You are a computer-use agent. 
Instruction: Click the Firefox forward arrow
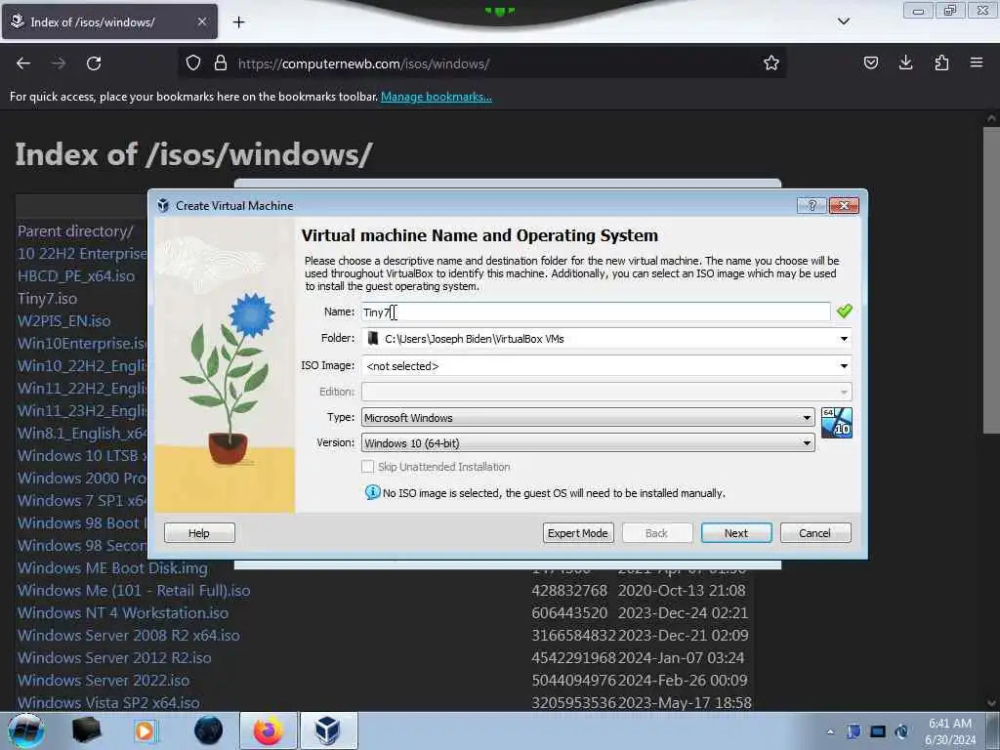click(x=59, y=63)
